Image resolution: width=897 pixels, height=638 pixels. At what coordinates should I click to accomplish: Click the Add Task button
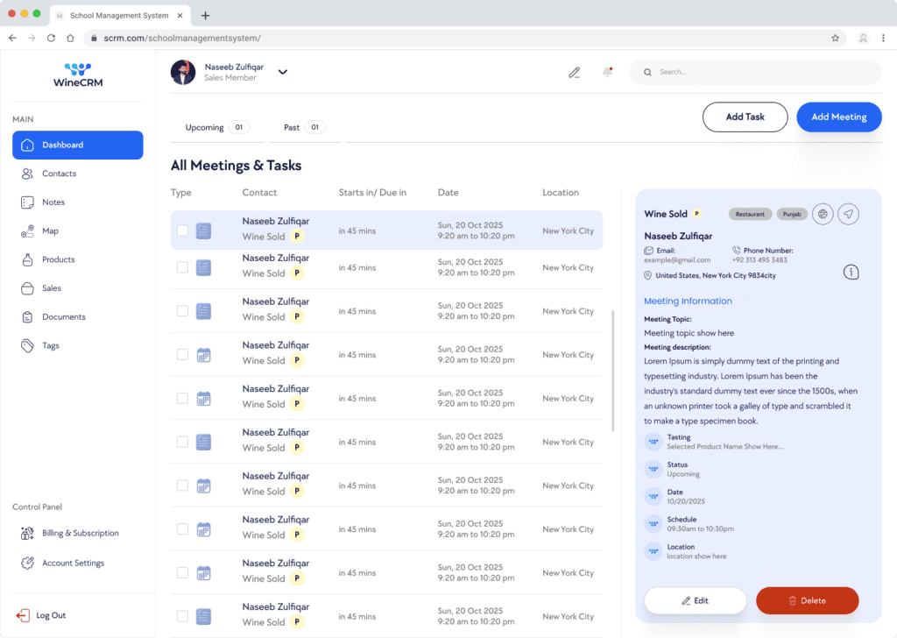point(745,117)
